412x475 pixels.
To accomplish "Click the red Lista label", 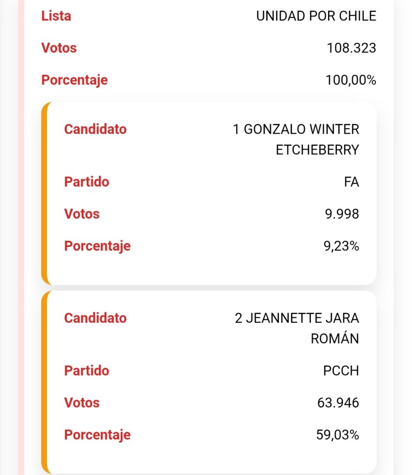I will tap(56, 16).
